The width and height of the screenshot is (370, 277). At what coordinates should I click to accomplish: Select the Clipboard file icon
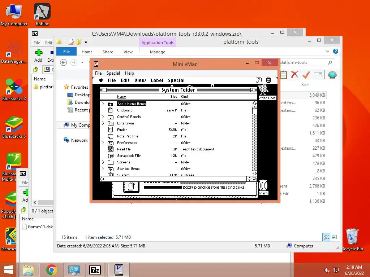pos(111,110)
